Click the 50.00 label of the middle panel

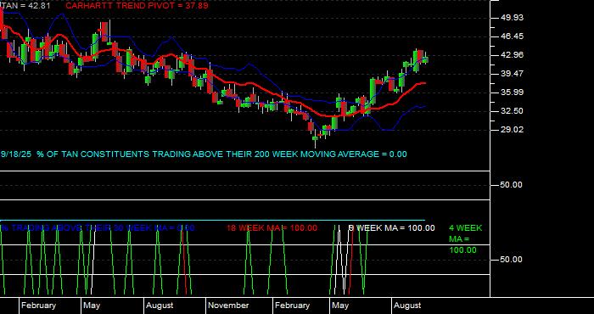512,185
